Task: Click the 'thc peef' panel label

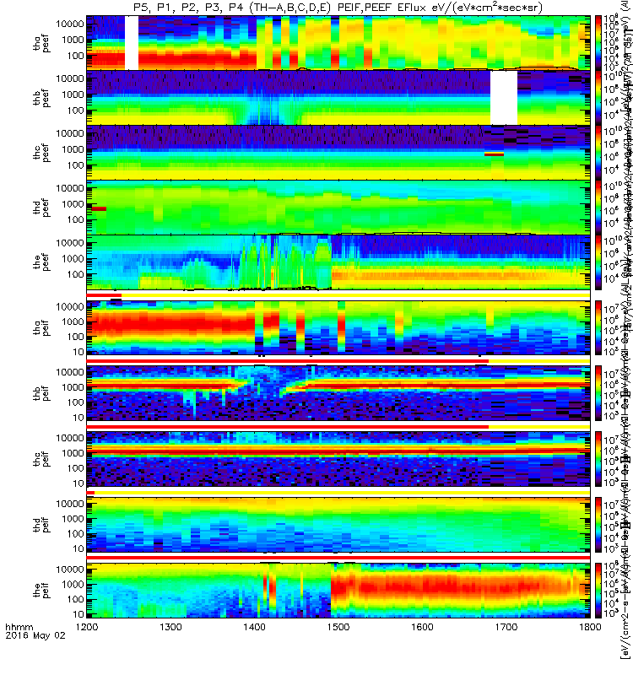Action: point(41,153)
